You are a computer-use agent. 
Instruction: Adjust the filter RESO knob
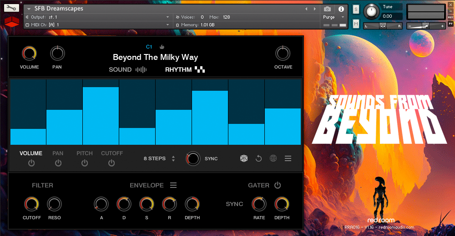coord(54,204)
